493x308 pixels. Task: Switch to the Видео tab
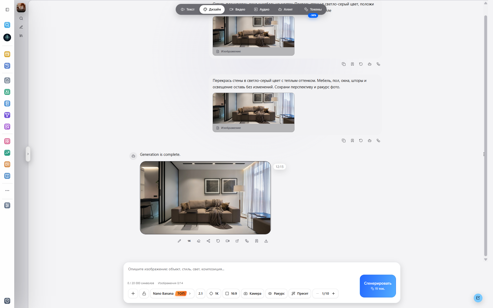(x=237, y=9)
